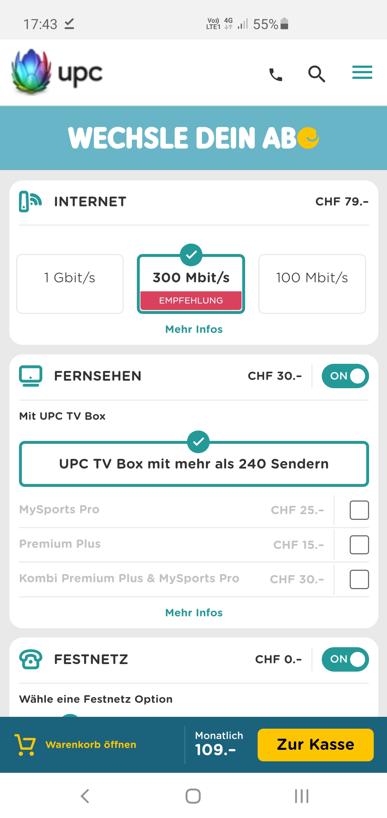Open the hamburger menu
The width and height of the screenshot is (387, 818).
pos(362,73)
